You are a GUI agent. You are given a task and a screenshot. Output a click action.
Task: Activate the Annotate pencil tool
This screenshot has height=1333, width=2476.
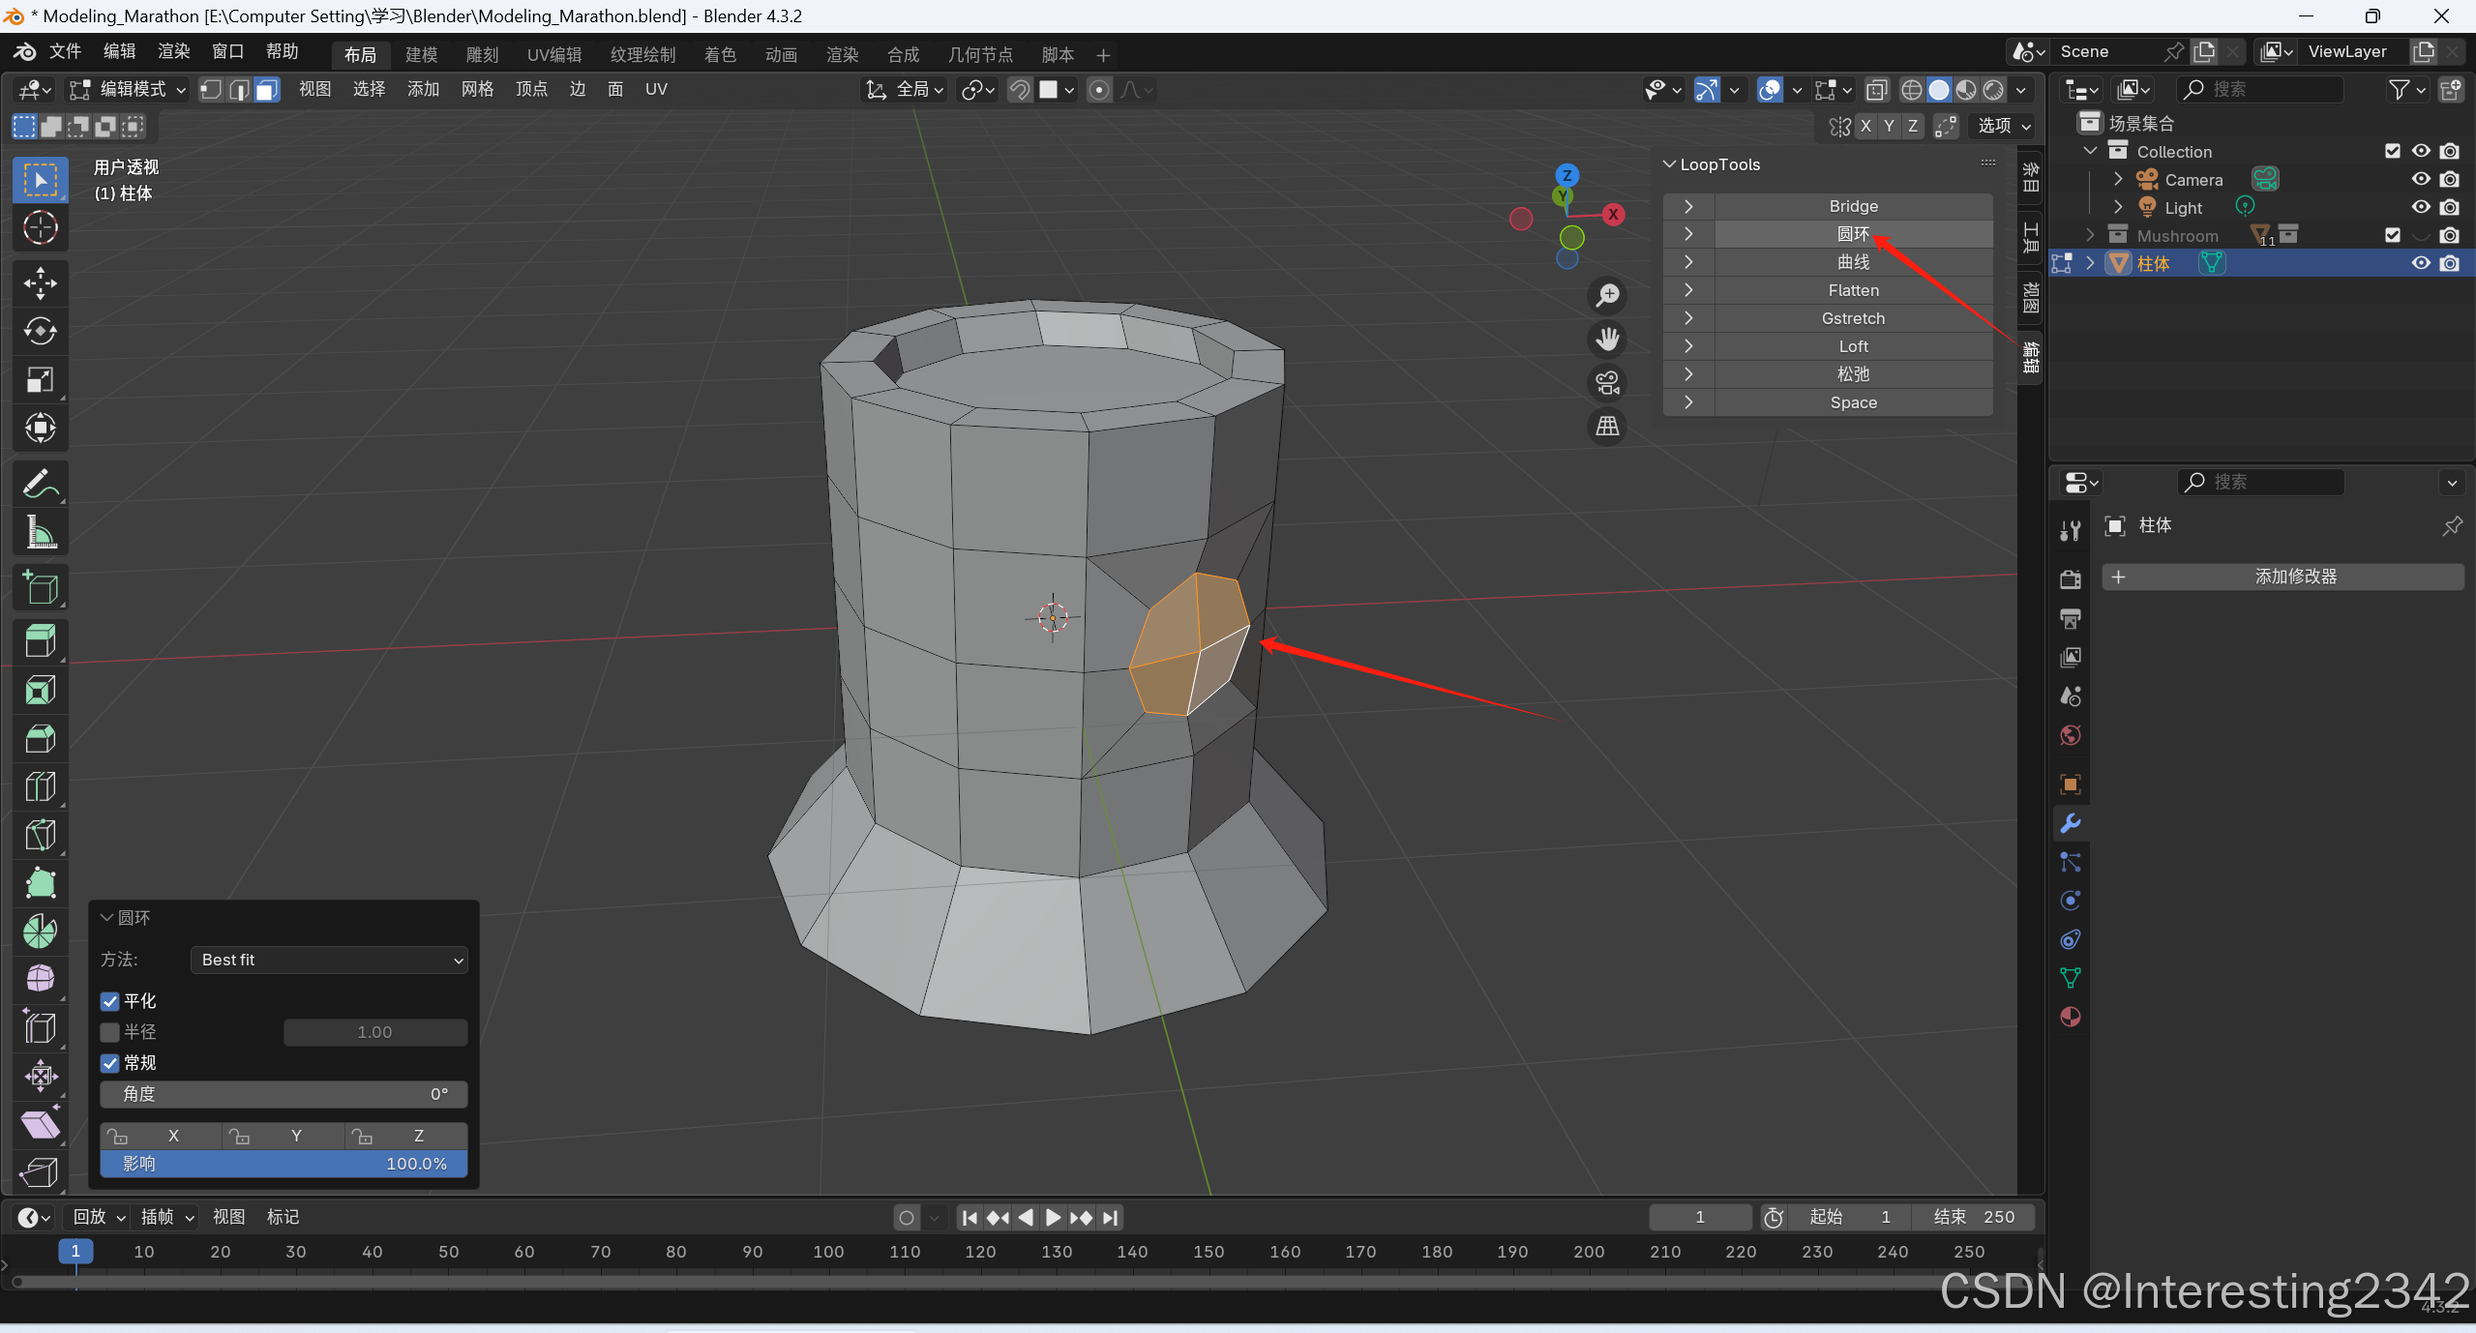coord(40,484)
